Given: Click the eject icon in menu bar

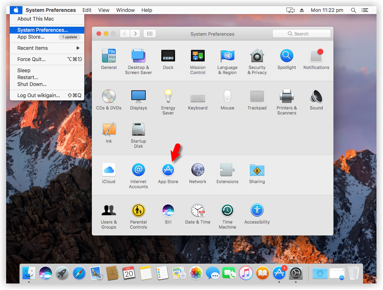Looking at the screenshot, I should pos(302,10).
